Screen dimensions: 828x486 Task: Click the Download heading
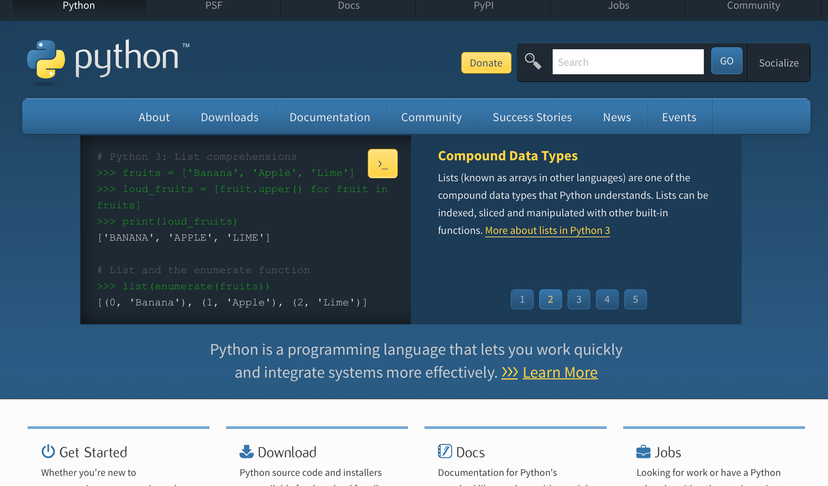pyautogui.click(x=287, y=452)
